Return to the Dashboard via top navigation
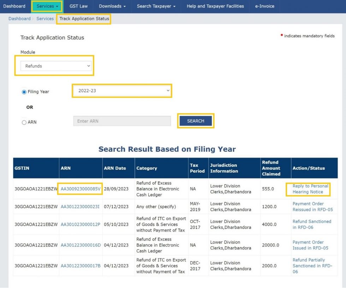The width and height of the screenshot is (346, 288). 14,6
